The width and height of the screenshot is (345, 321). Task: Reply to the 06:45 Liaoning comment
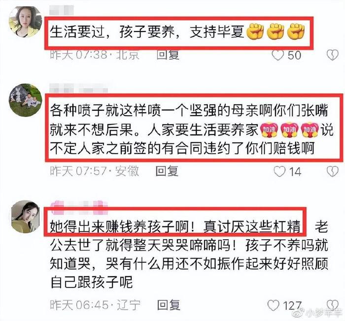pyautogui.click(x=169, y=305)
